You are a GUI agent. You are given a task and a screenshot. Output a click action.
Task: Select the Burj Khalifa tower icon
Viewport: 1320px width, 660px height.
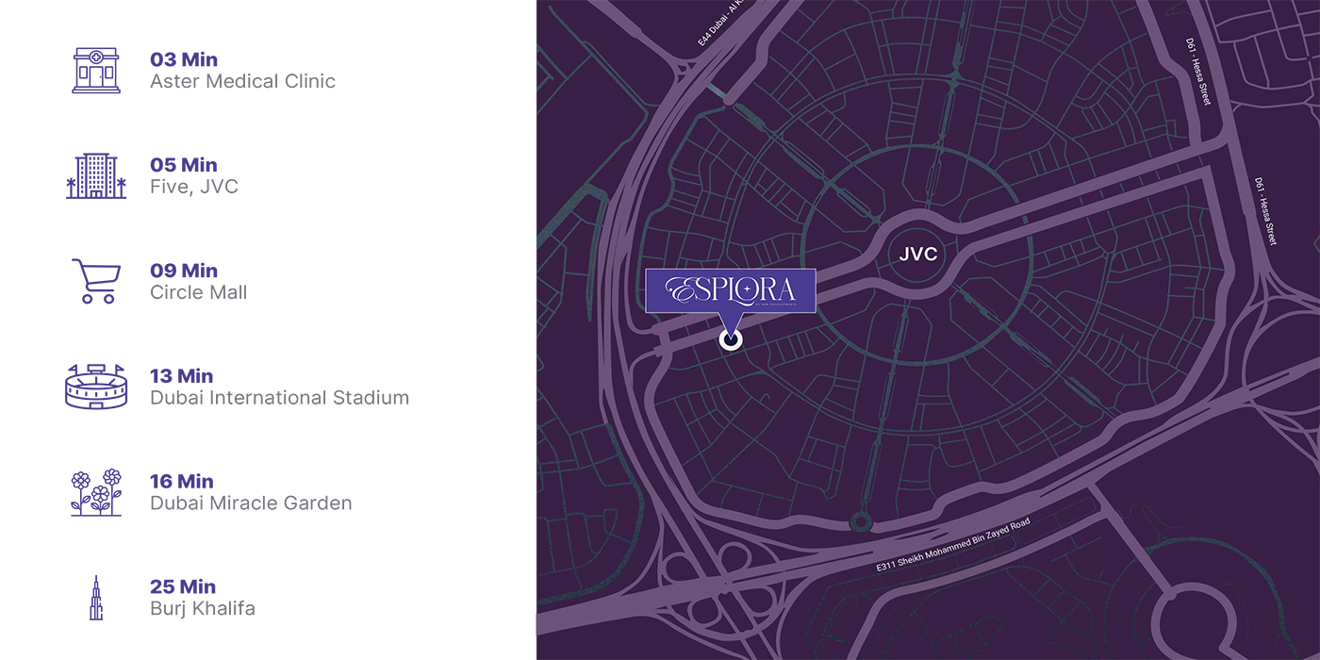[95, 598]
